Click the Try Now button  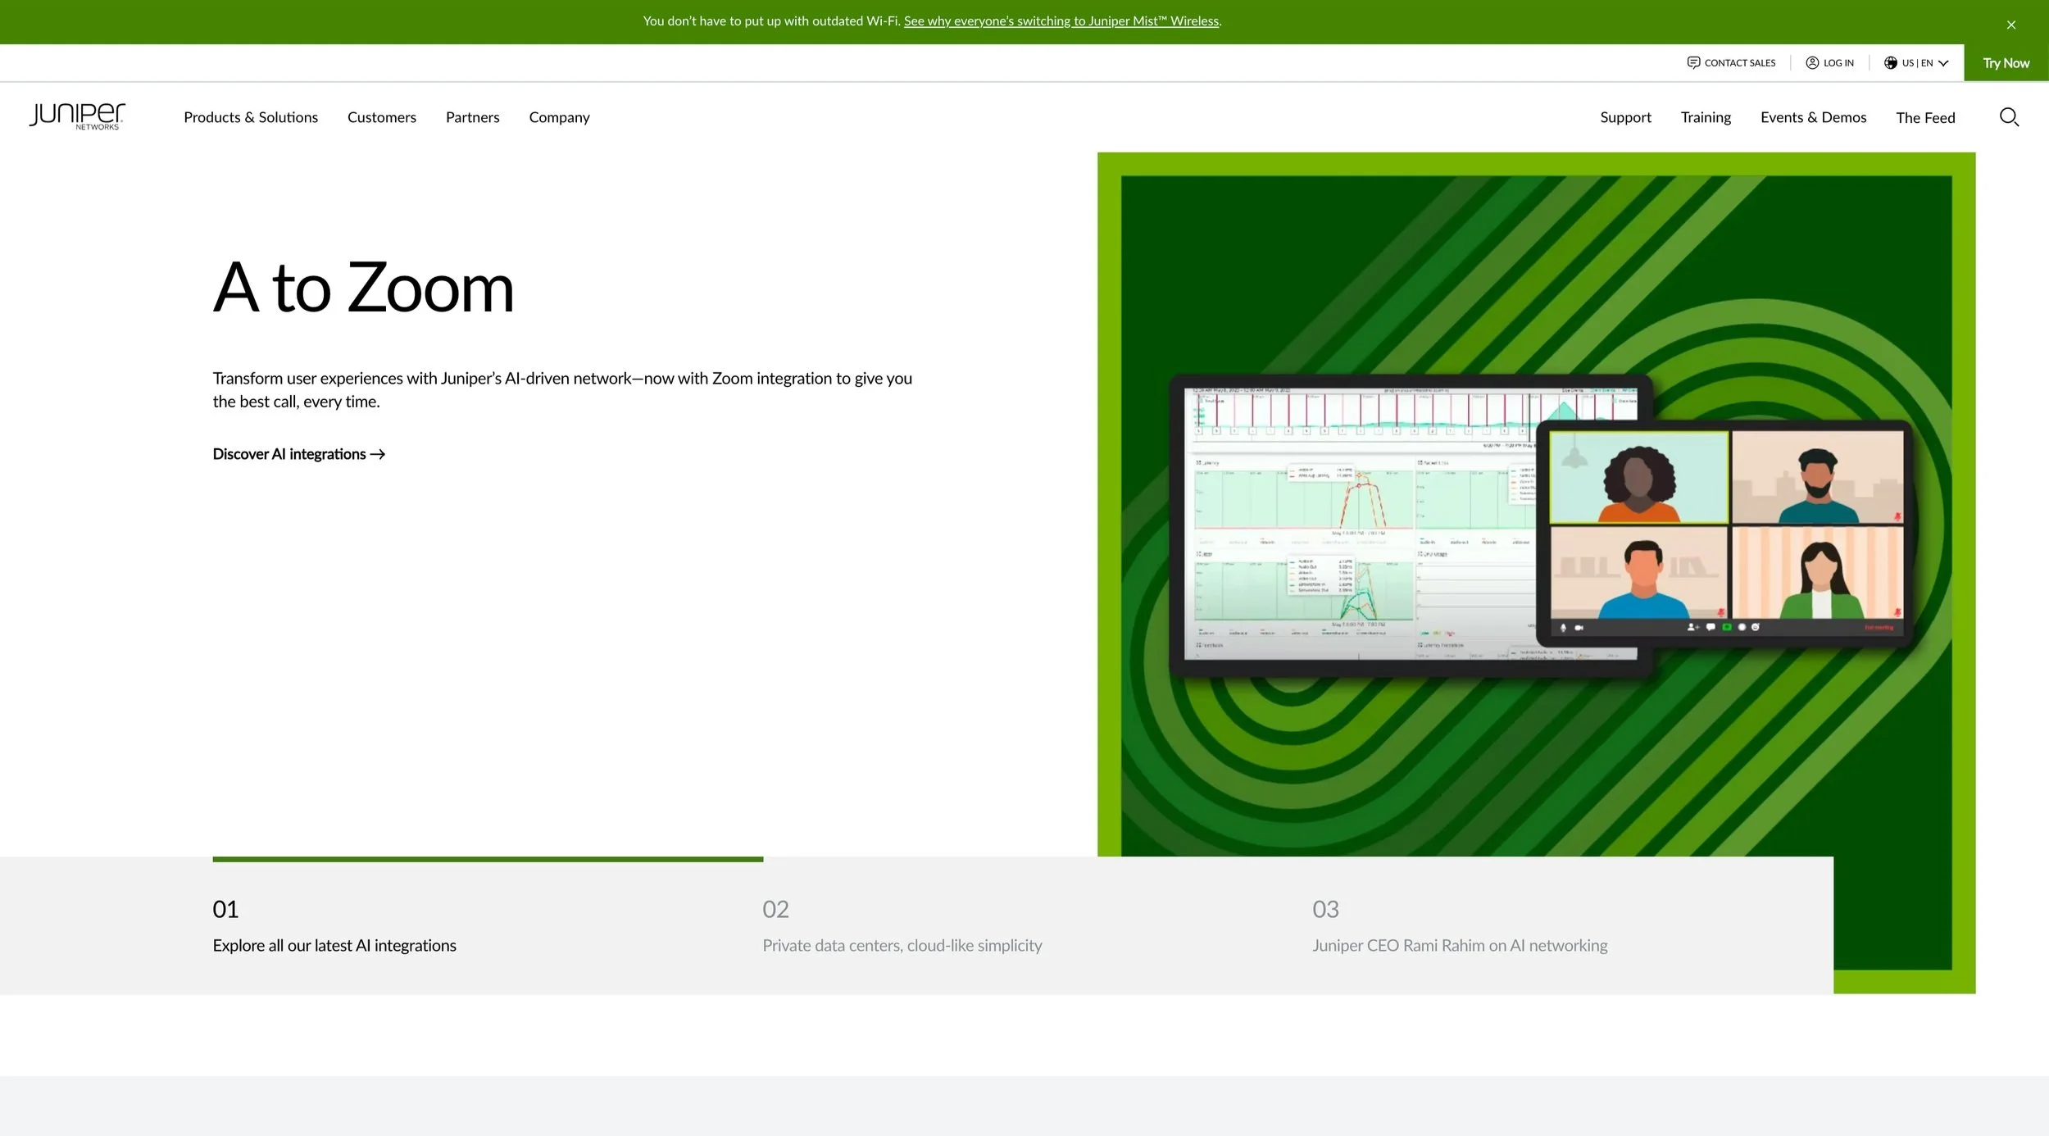[x=2006, y=63]
